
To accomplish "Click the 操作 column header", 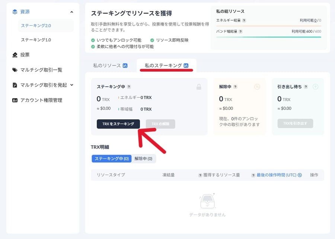I will click(x=314, y=175).
